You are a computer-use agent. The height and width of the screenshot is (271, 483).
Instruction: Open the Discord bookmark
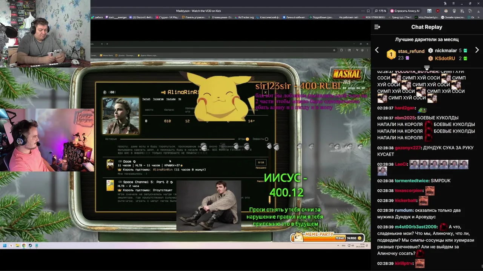click(x=141, y=17)
